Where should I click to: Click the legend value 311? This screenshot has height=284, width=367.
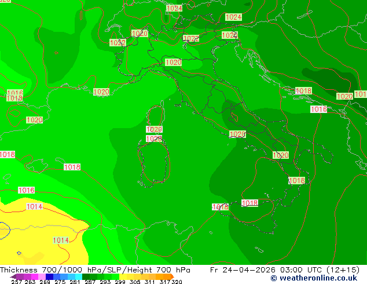click(150, 282)
